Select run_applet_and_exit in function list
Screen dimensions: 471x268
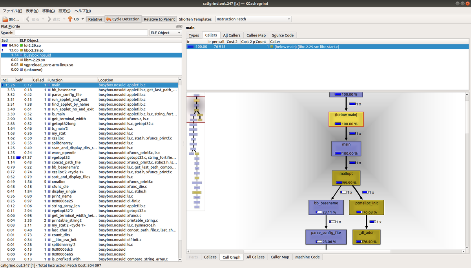click(x=89, y=99)
